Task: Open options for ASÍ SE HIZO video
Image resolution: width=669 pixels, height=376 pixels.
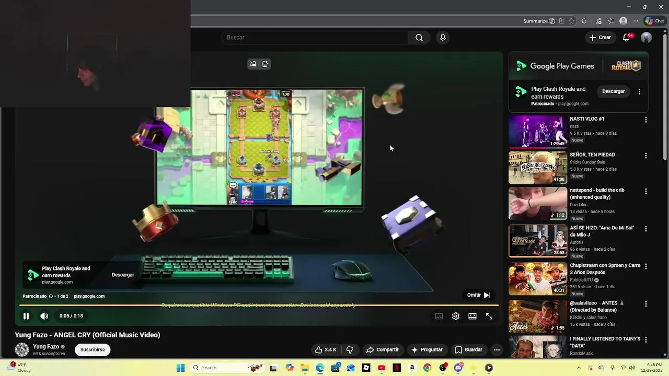Action: coord(646,229)
